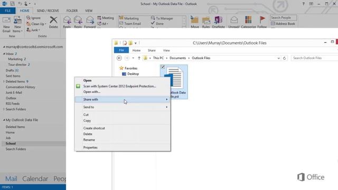Open Explorer Share ribbon tab
Viewport: 338px width, 190px height.
pos(152,50)
